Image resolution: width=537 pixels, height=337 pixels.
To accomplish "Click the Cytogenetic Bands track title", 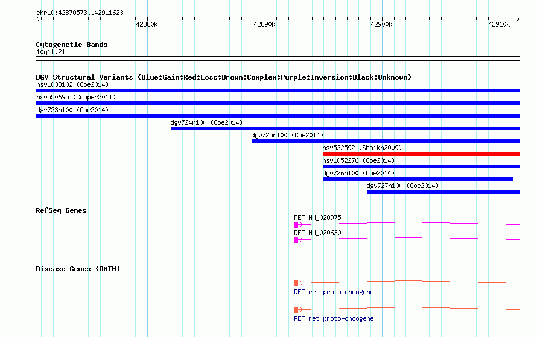I will 72,45.
